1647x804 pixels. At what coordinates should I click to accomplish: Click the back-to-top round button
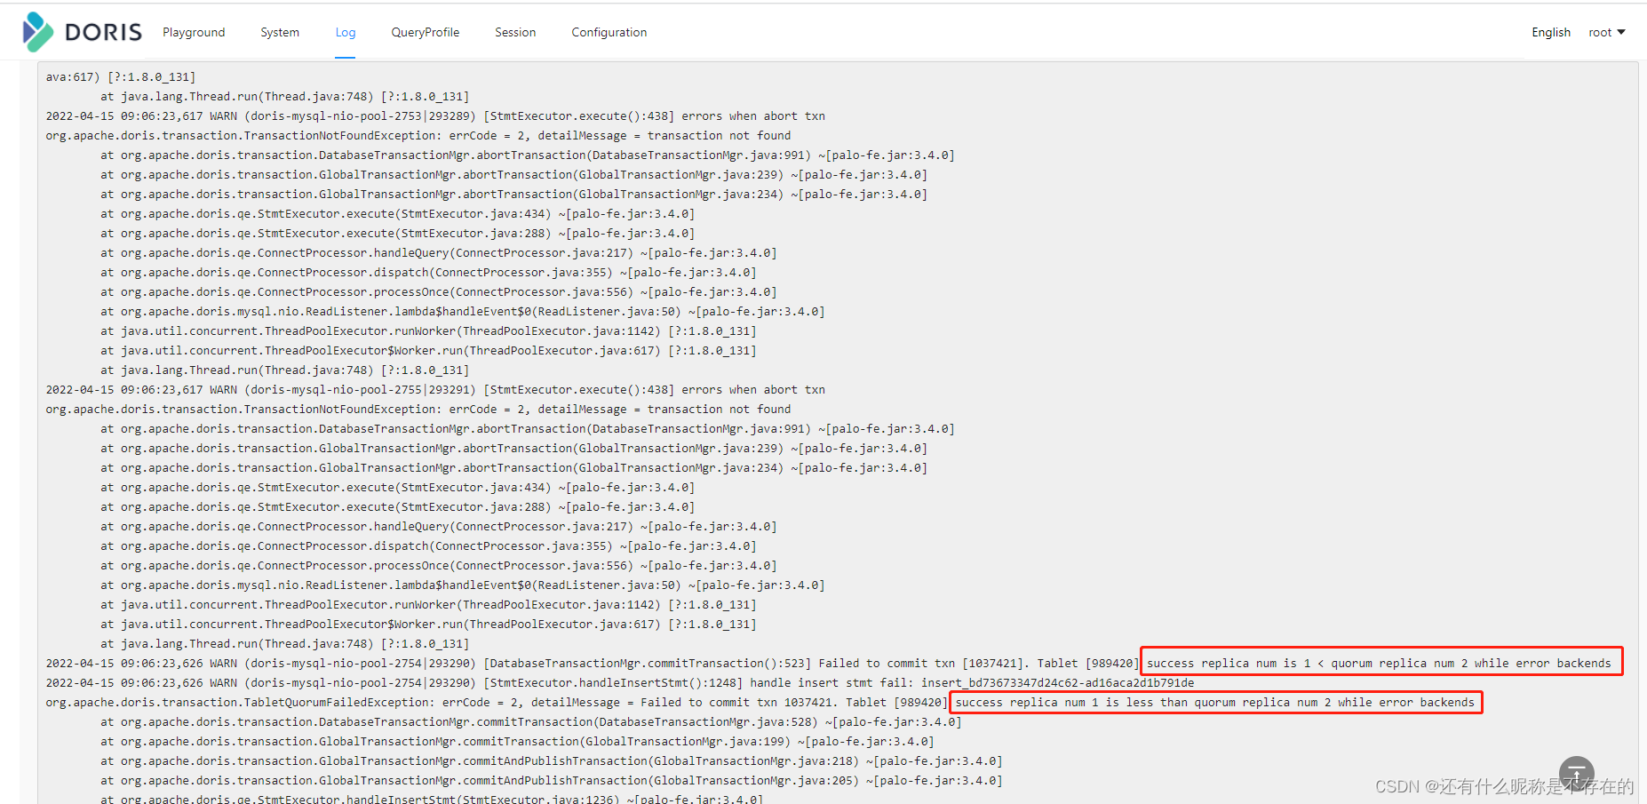1577,774
